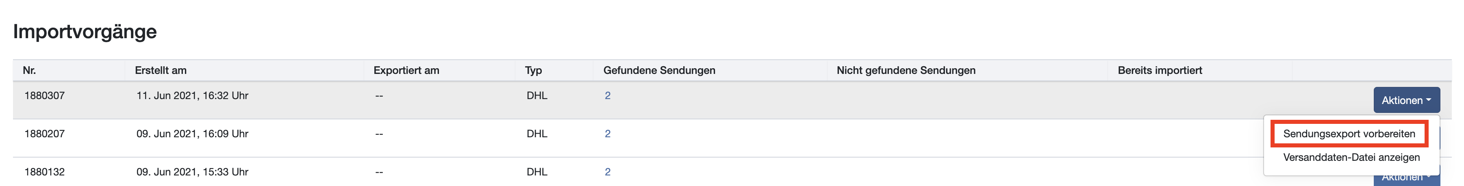
Task: Open the Aktionen dropdown for import 1880307
Action: pyautogui.click(x=1406, y=100)
